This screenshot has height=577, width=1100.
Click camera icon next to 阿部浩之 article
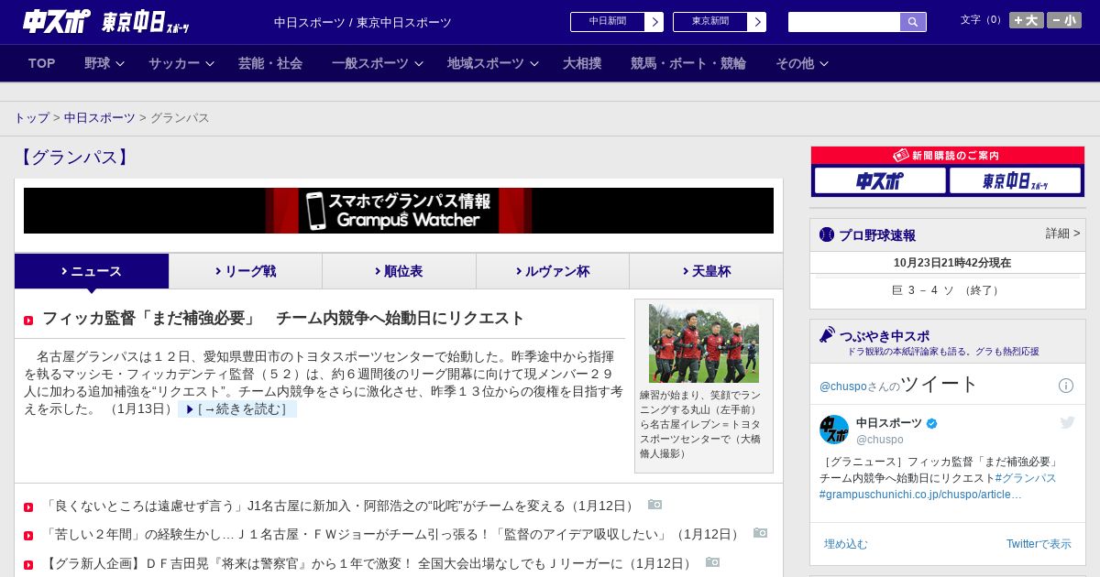tap(654, 505)
